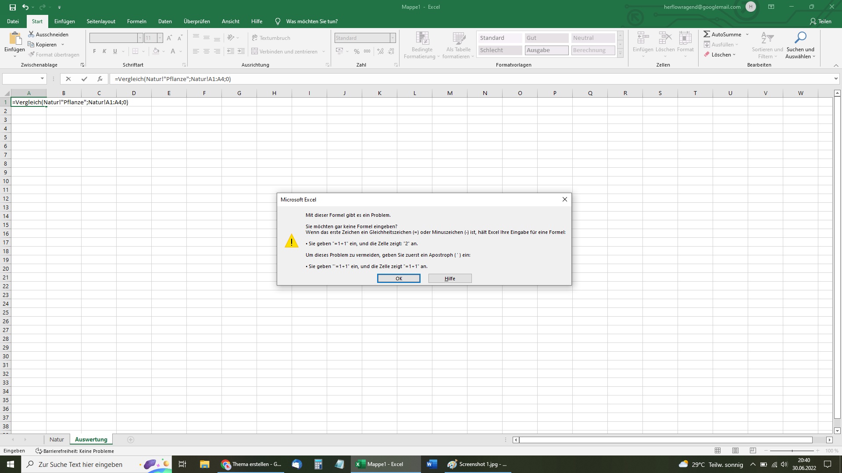Image resolution: width=842 pixels, height=473 pixels.
Task: Click the Save icon in title bar
Action: [13, 7]
